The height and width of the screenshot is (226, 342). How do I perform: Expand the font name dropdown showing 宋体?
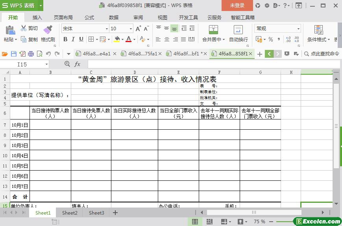click(106, 29)
